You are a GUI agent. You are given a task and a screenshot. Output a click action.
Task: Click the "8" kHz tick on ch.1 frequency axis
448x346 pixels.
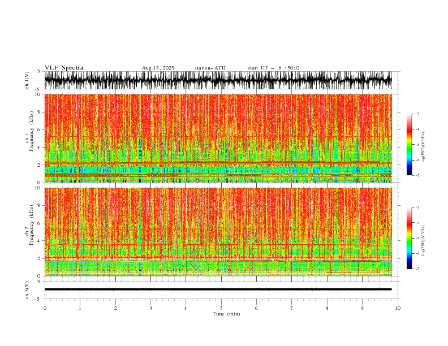[x=40, y=112]
